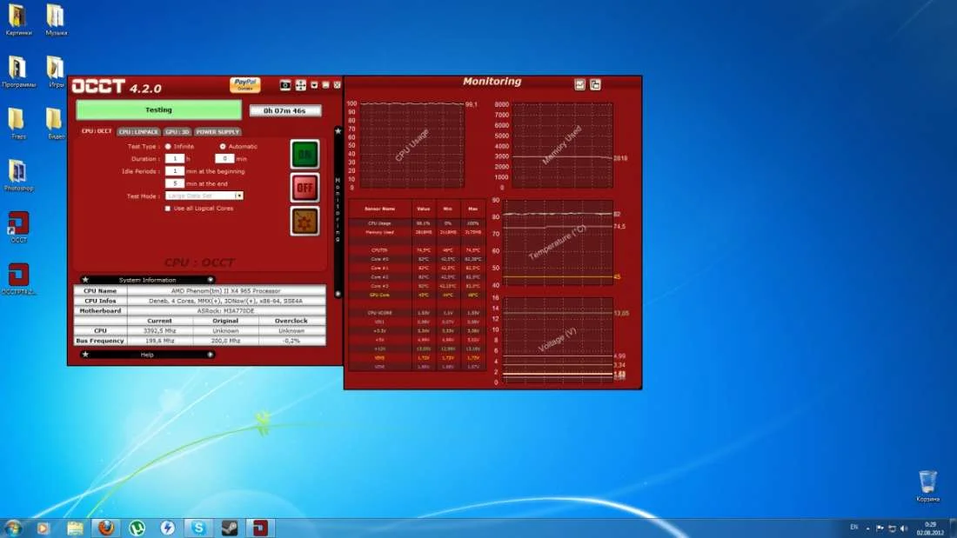
Task: Click the graph icon in the Monitoring header
Action: [x=579, y=85]
